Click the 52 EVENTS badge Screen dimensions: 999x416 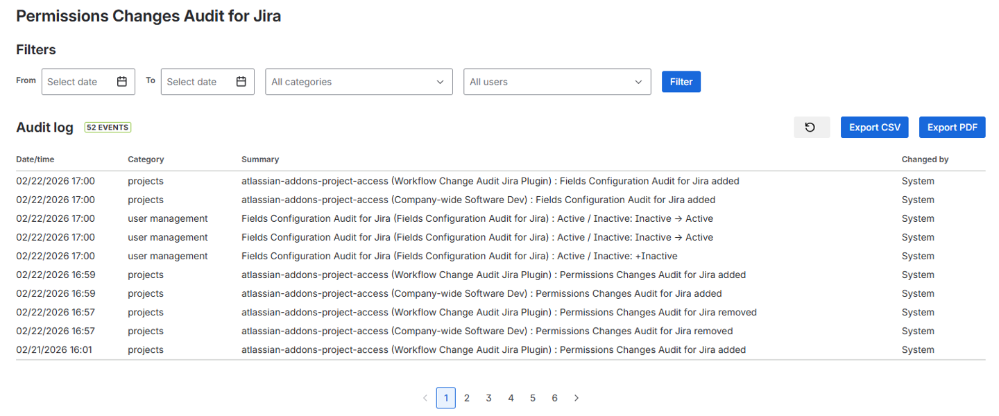[108, 128]
